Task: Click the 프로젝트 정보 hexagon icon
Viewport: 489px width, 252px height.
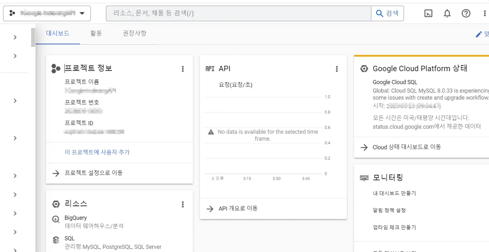Action: pos(56,68)
